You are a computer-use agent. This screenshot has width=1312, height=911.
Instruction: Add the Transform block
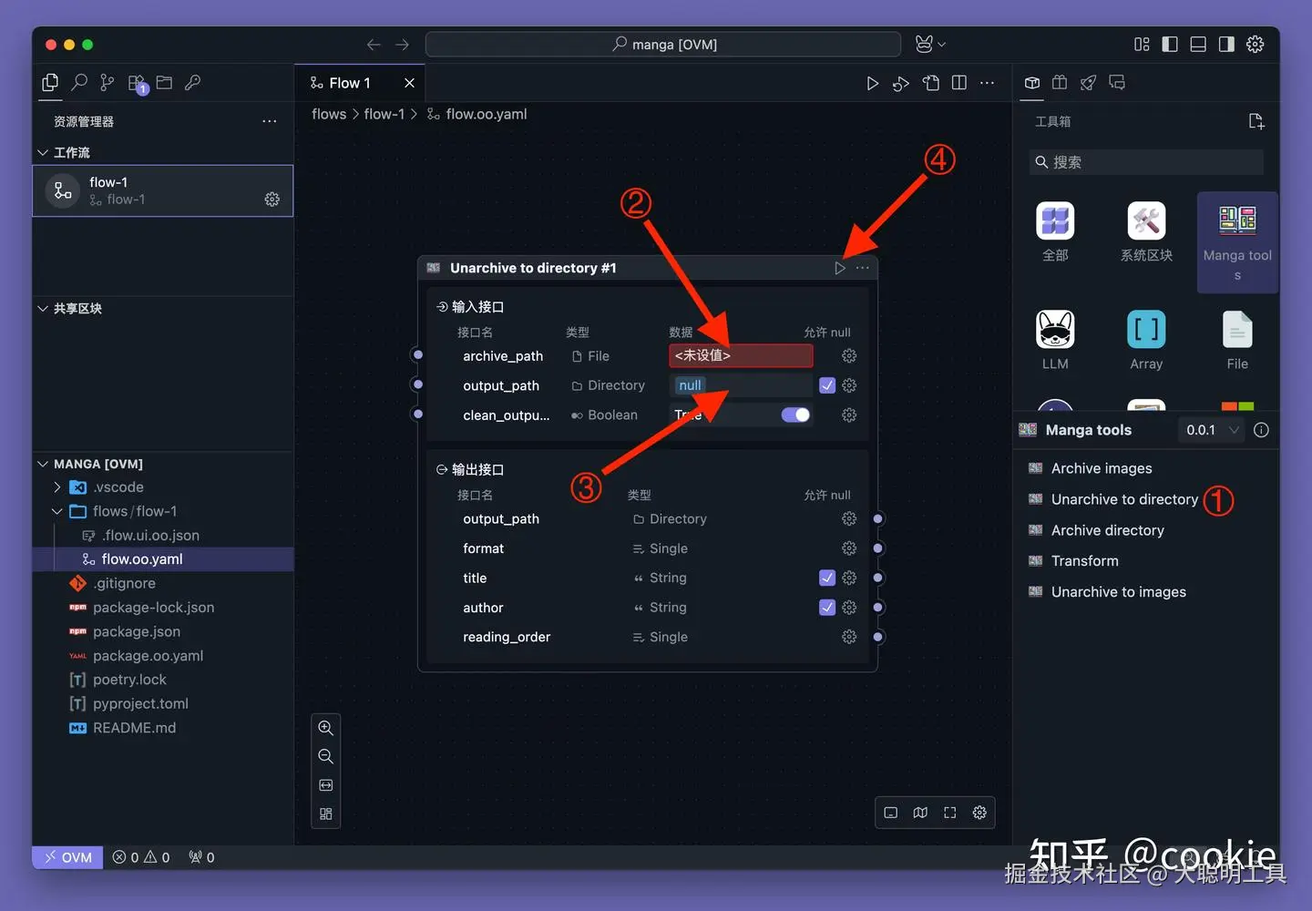(x=1084, y=561)
